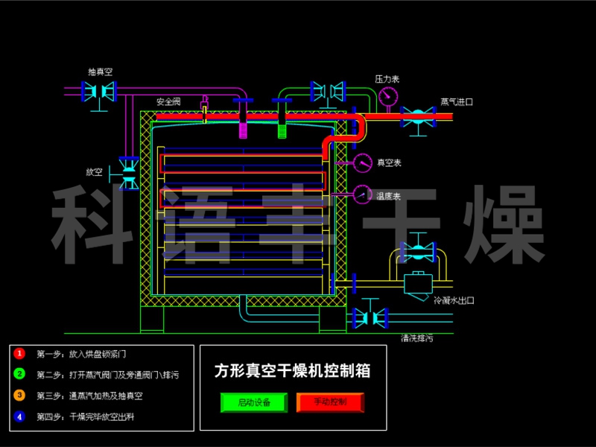This screenshot has width=596, height=447.
Task: Click the 方形真空干燥机控制箱 title
Action: coord(292,370)
